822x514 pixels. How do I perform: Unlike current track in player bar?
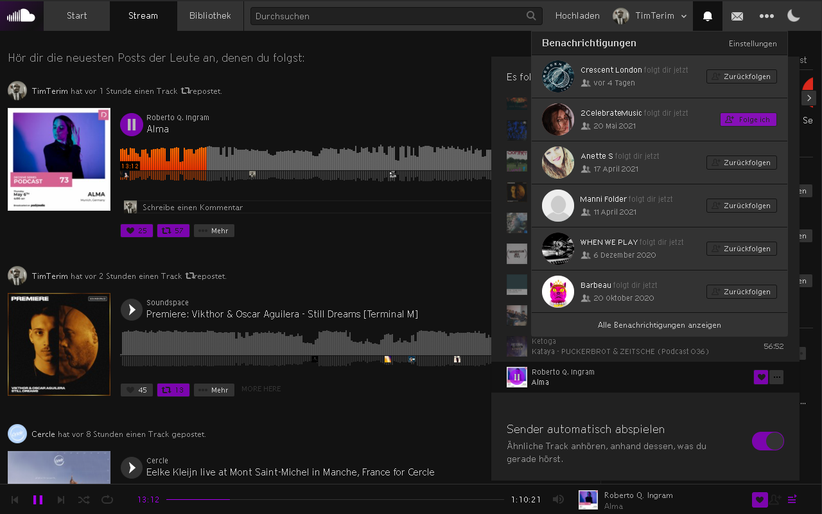pyautogui.click(x=760, y=499)
